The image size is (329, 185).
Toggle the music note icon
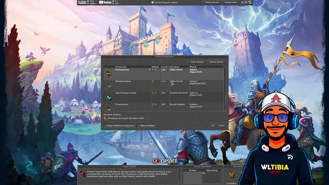242,2
